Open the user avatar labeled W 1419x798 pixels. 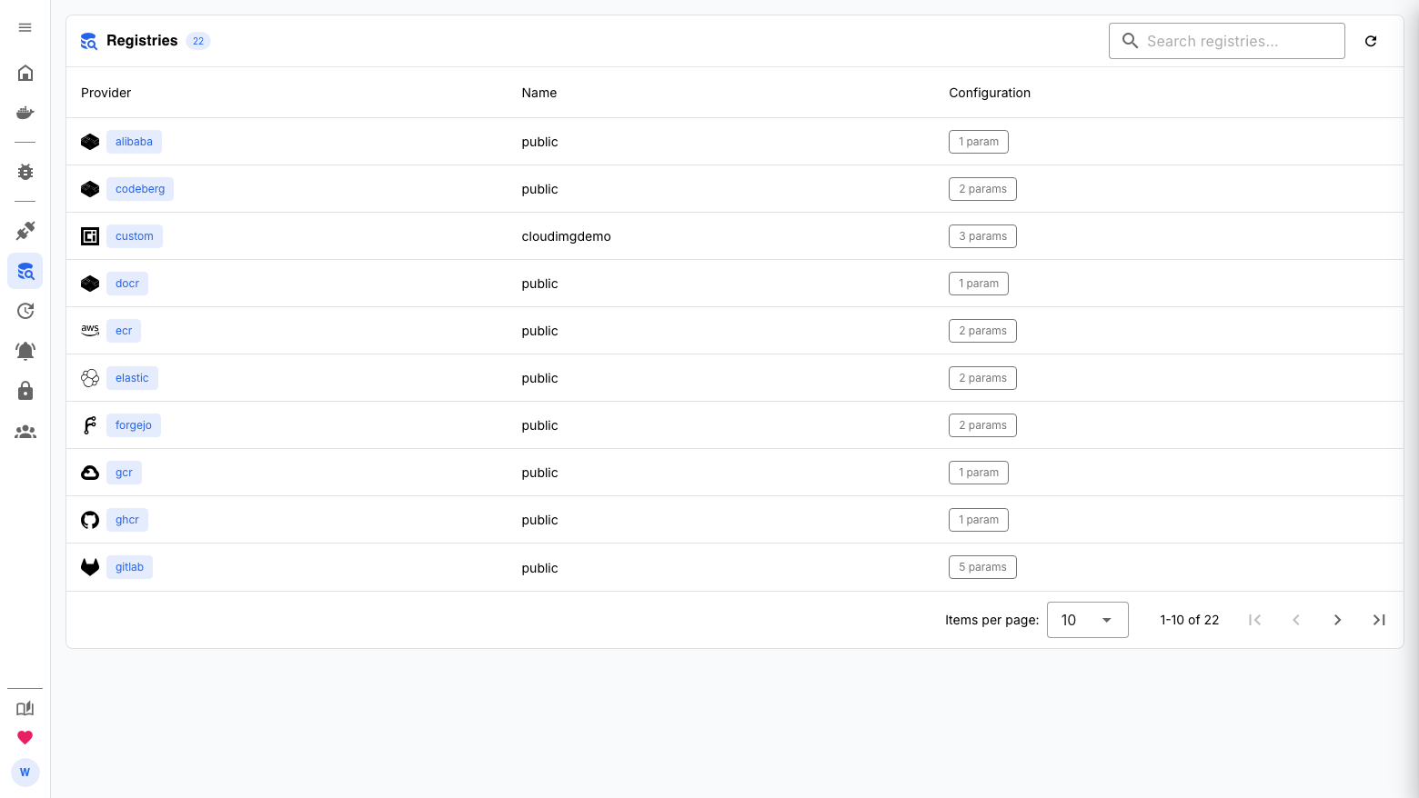pos(25,773)
